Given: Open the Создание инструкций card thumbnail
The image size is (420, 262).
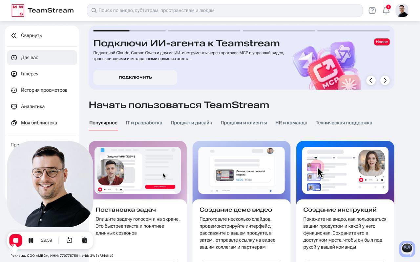Looking at the screenshot, I should tap(345, 170).
